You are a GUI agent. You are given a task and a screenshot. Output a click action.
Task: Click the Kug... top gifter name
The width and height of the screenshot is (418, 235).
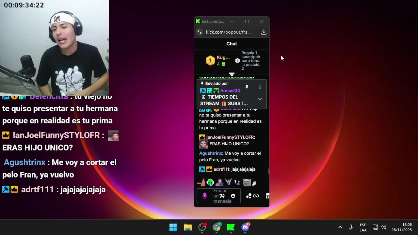(223, 57)
